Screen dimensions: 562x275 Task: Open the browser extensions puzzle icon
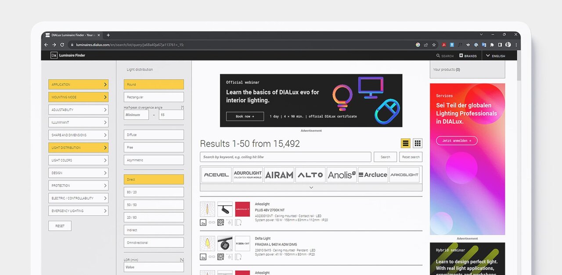point(492,45)
